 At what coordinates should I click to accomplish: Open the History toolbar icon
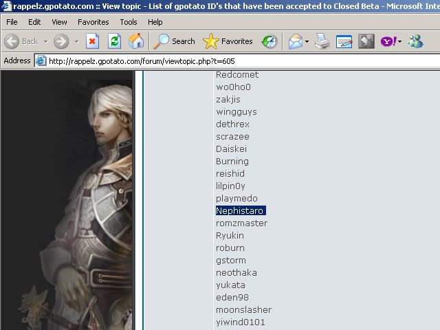(x=269, y=41)
